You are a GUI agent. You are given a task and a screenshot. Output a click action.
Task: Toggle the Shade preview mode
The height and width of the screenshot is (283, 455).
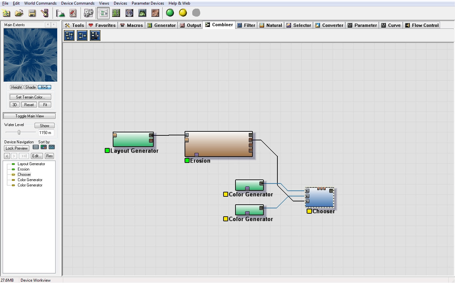[x=30, y=87]
